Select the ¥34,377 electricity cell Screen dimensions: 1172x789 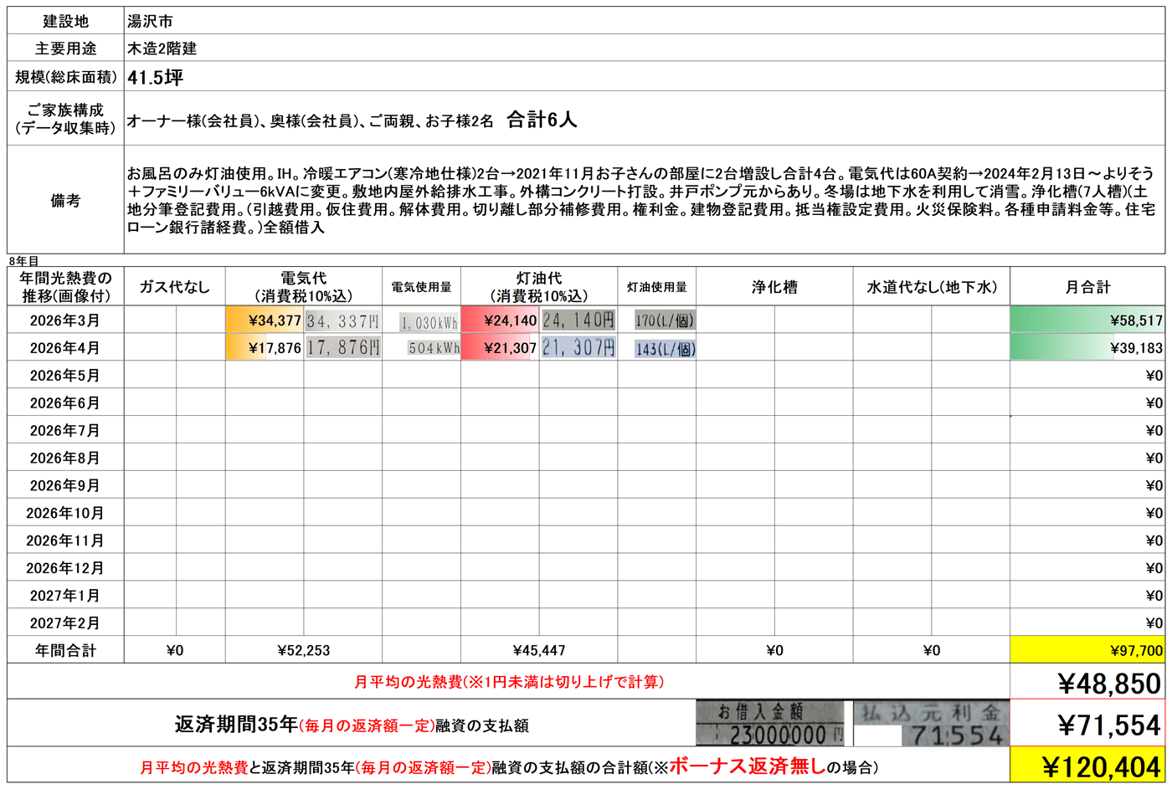[265, 320]
